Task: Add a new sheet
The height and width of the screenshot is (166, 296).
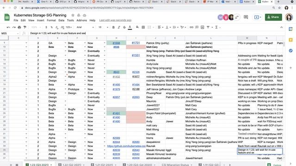Action: [11, 165]
